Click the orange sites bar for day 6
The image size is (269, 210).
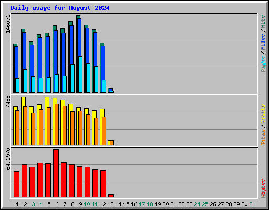point(57,124)
